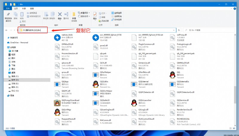Switch to the 查看 ribbon tab
The height and width of the screenshot is (136, 239).
click(x=32, y=9)
